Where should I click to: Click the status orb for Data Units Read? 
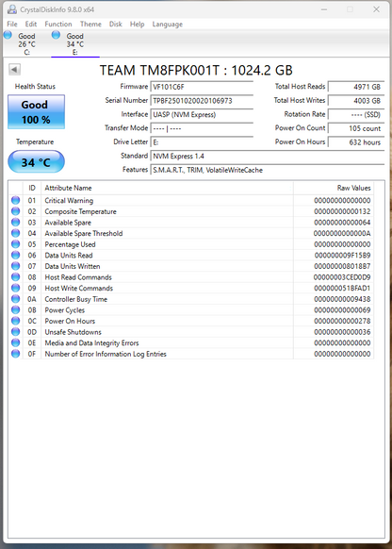[x=15, y=255]
